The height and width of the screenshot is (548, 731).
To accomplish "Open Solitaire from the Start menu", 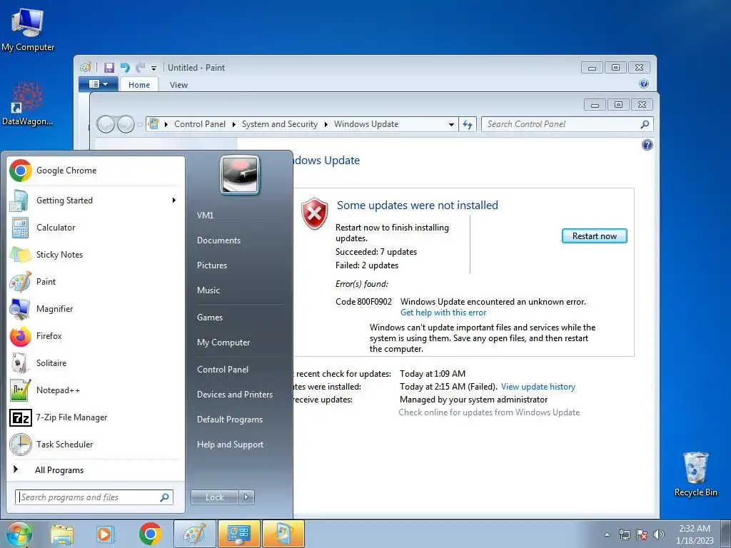I will [96, 363].
